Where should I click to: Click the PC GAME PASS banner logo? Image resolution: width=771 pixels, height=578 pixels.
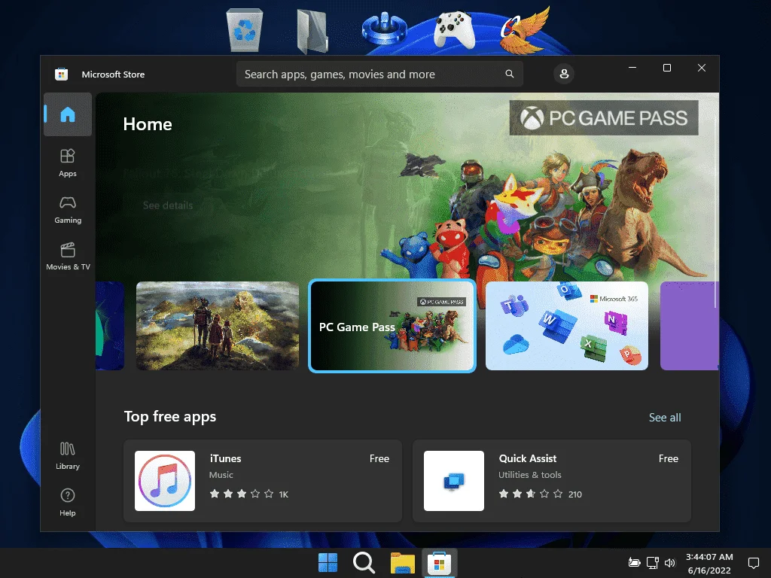[604, 118]
